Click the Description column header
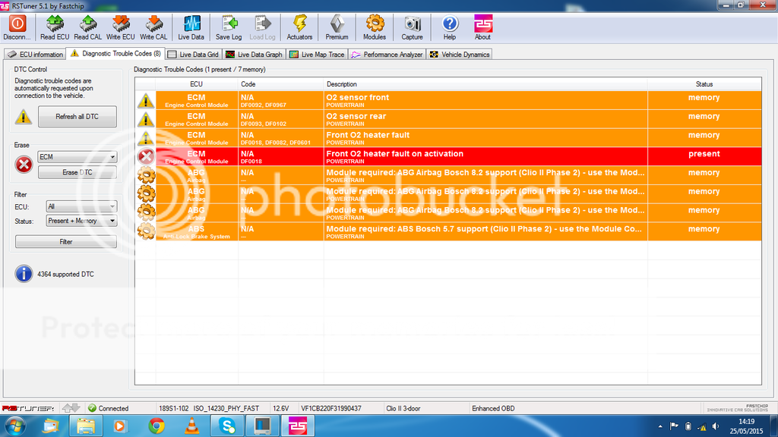The image size is (778, 437). tap(485, 84)
